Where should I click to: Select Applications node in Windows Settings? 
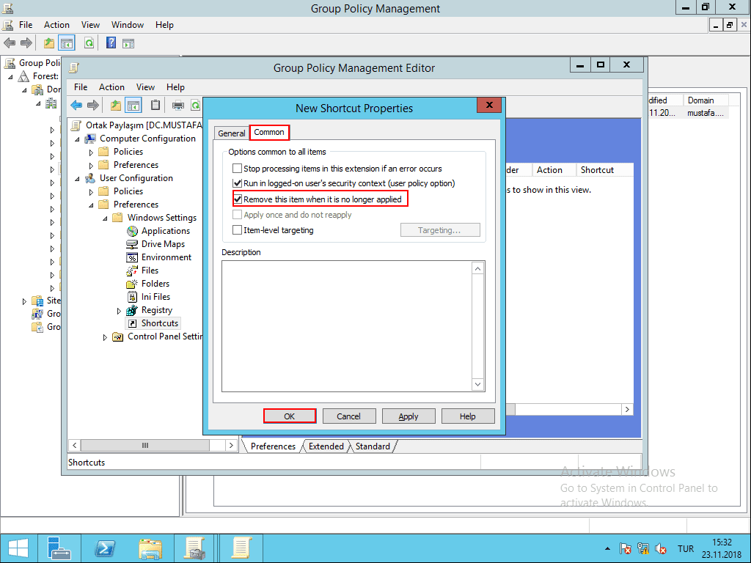(165, 231)
